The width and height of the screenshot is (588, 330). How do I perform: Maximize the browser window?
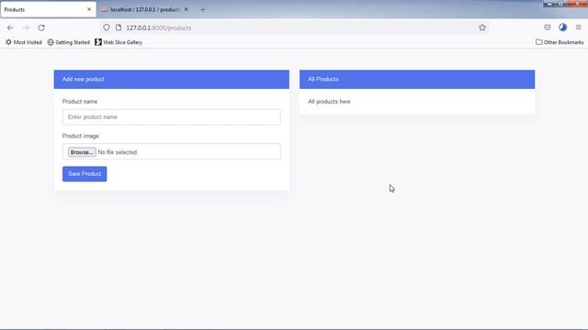(560, 4)
